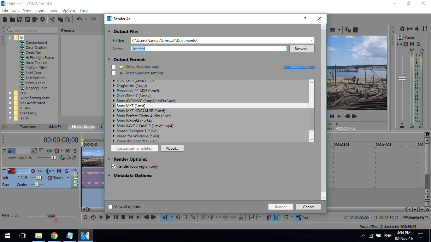Open the Folder path dropdown
The height and width of the screenshot is (242, 431).
311,40
